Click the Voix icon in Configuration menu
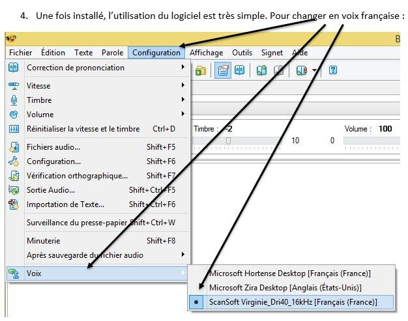408x321 pixels. click(13, 273)
